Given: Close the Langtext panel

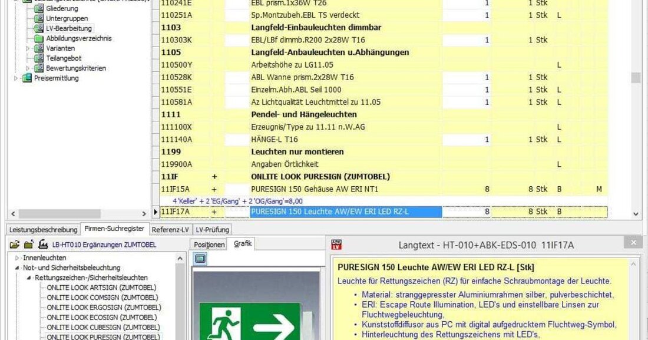Looking at the screenshot, I should (633, 242).
